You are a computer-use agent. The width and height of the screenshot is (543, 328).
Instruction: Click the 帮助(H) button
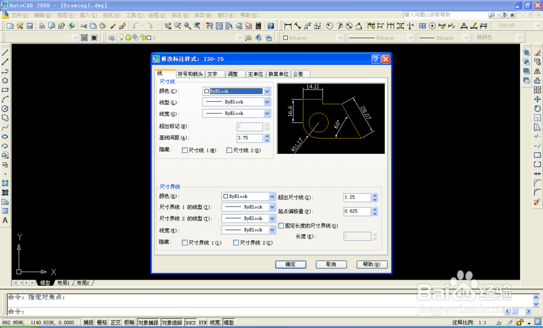[x=372, y=265]
